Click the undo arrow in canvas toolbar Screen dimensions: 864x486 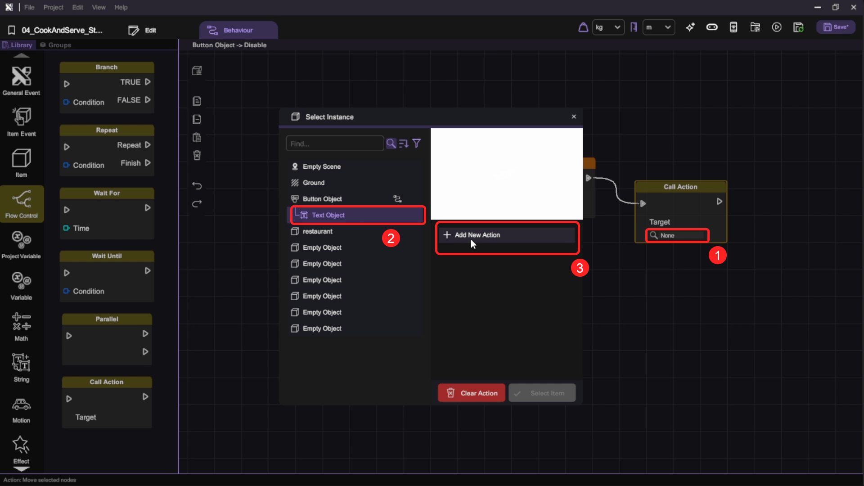(197, 185)
